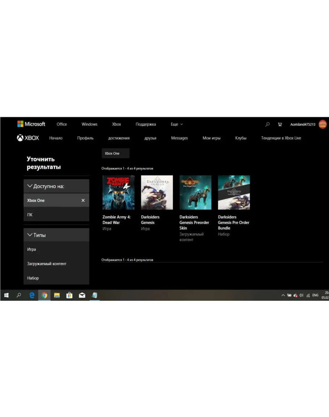329x417 pixels.
Task: Open Microsoft Store from taskbar
Action: coord(69,295)
